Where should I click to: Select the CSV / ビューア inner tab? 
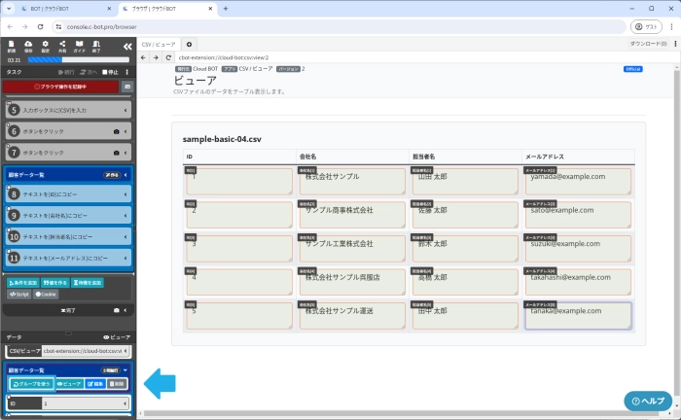tap(159, 44)
